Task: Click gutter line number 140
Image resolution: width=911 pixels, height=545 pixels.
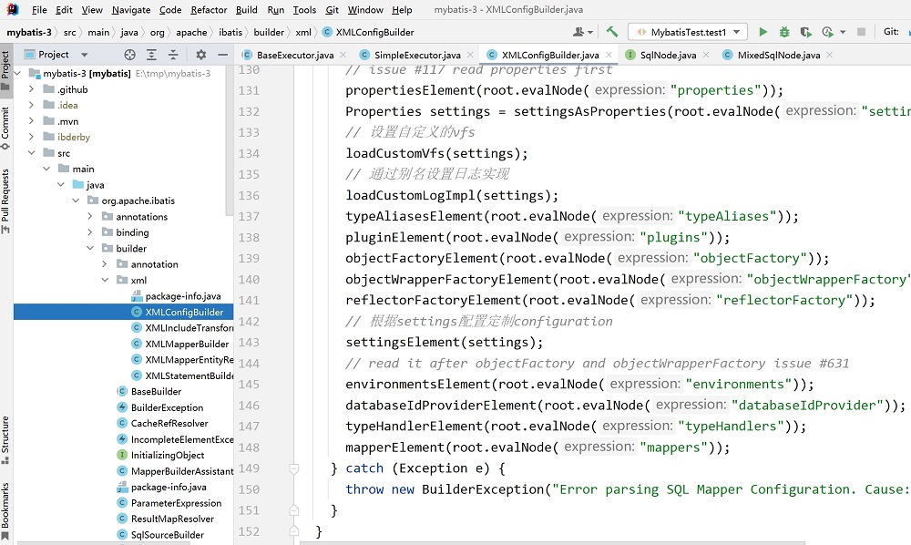Action: [249, 280]
